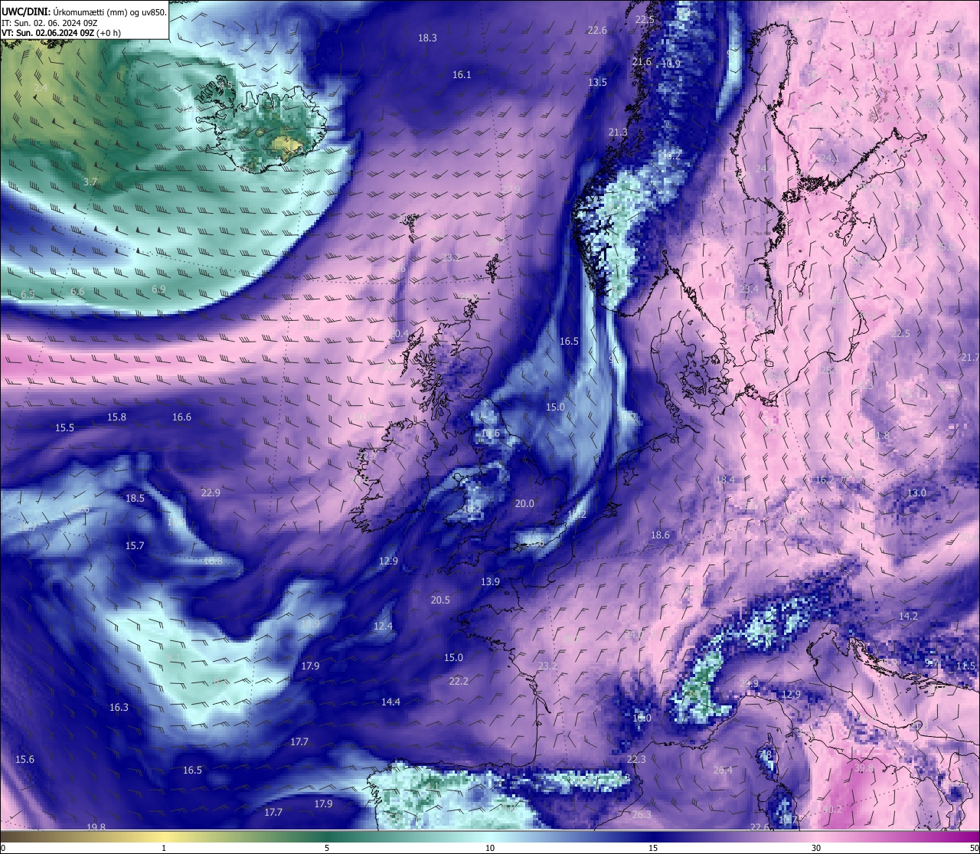This screenshot has width=980, height=854.
Task: Click the 20.0 value over England
Action: (x=524, y=503)
